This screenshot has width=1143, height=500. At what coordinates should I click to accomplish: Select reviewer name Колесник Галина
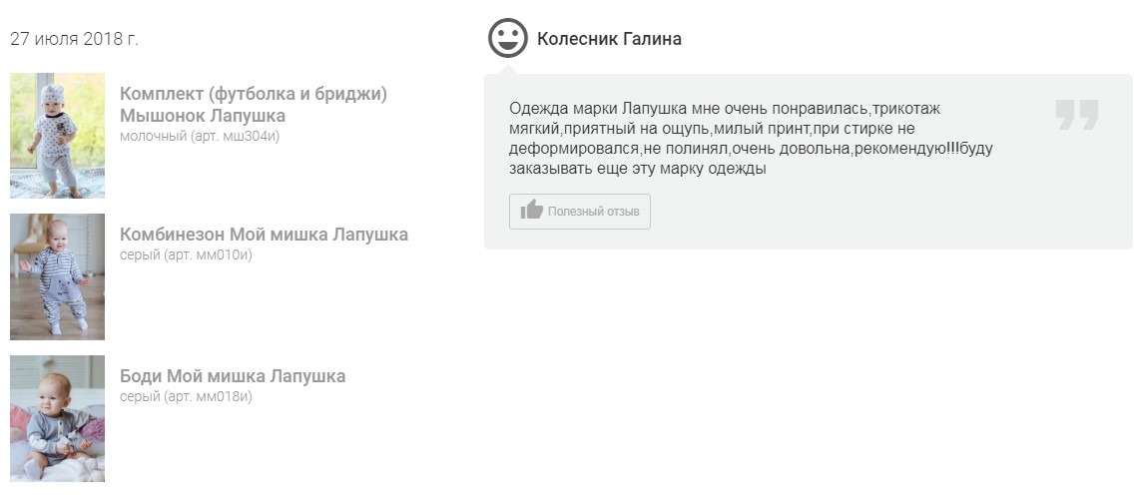[609, 39]
